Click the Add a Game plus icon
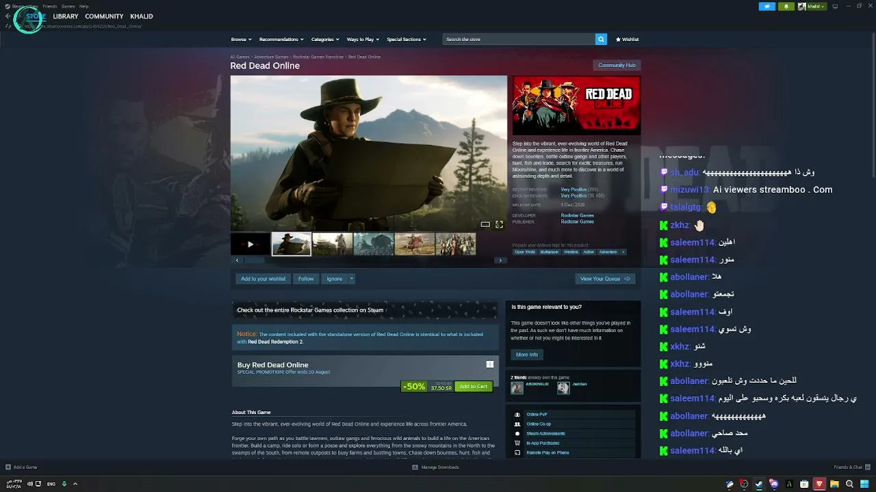The width and height of the screenshot is (876, 492). click(x=8, y=467)
